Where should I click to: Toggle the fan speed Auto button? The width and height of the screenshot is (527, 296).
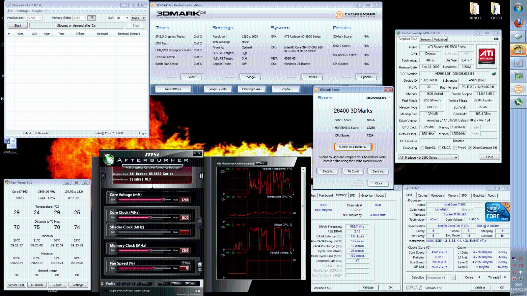click(x=186, y=263)
